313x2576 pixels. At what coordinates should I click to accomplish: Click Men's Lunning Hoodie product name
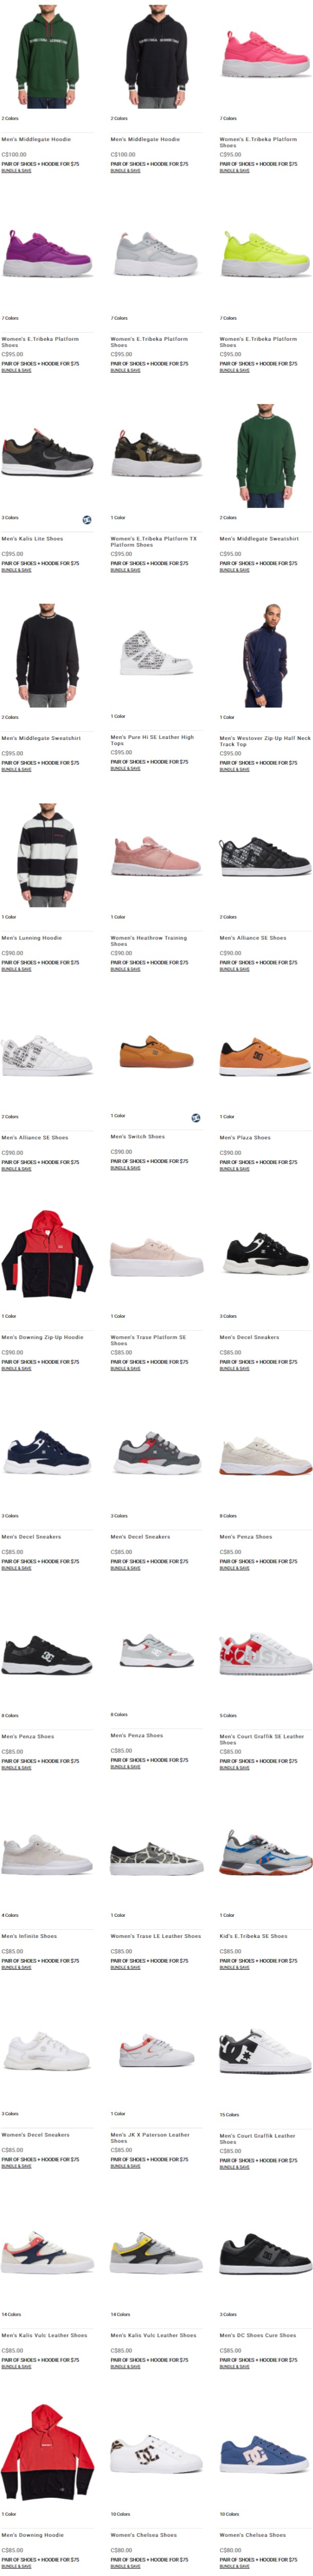pos(32,938)
